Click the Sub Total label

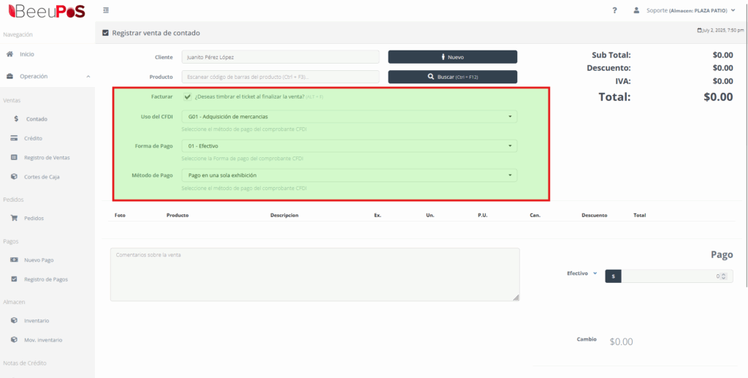pos(611,55)
